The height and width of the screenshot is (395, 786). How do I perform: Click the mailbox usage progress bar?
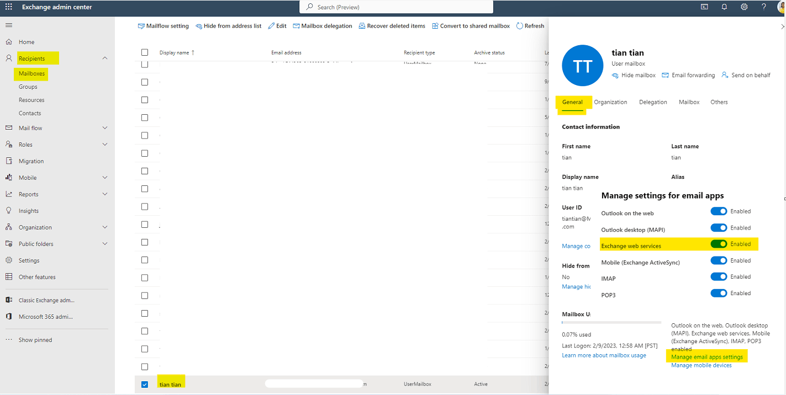(x=611, y=322)
